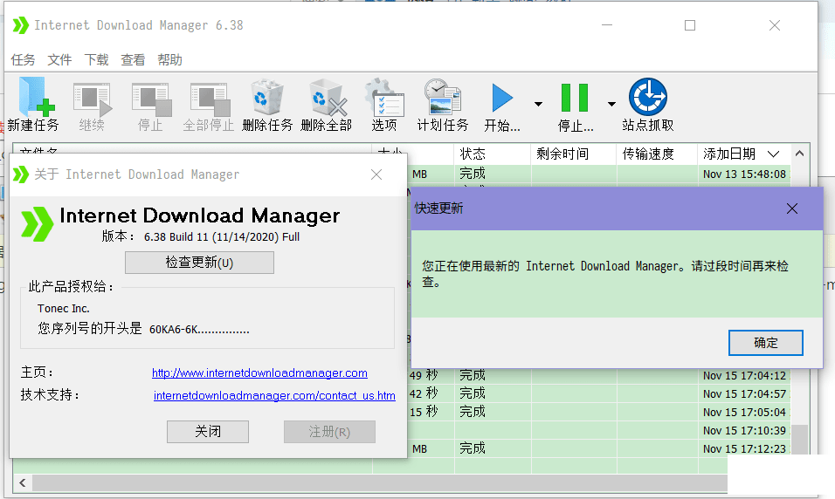Open 选项 options gear icon
The image size is (835, 499).
(384, 98)
